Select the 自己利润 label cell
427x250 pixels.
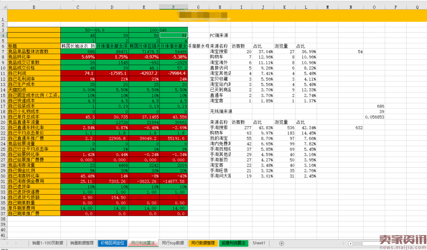pos(34,73)
